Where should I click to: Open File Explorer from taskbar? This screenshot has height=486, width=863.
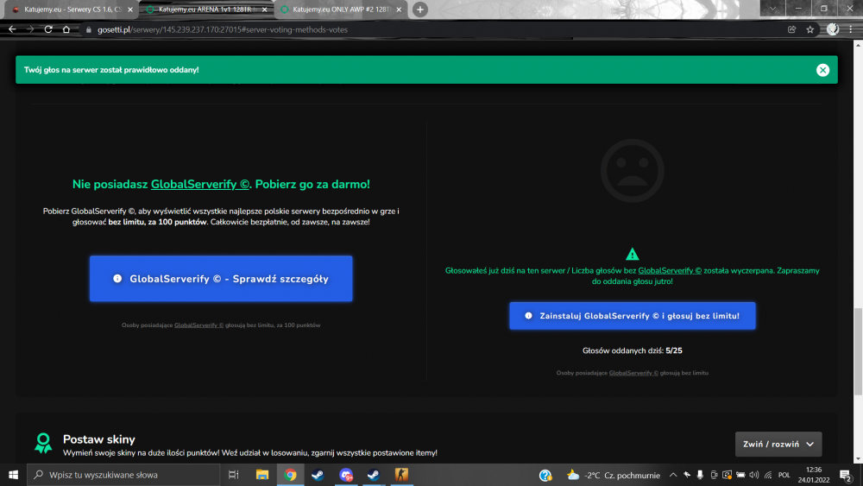[262, 475]
